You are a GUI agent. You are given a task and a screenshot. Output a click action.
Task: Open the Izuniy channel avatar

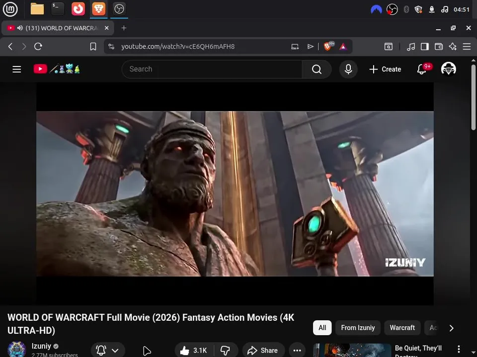coord(16,350)
